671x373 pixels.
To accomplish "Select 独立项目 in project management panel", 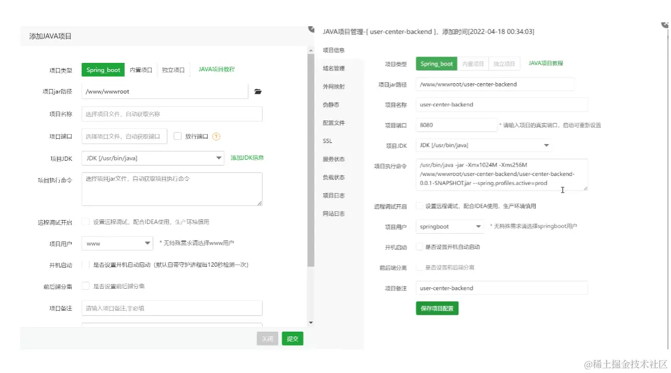I will point(505,63).
